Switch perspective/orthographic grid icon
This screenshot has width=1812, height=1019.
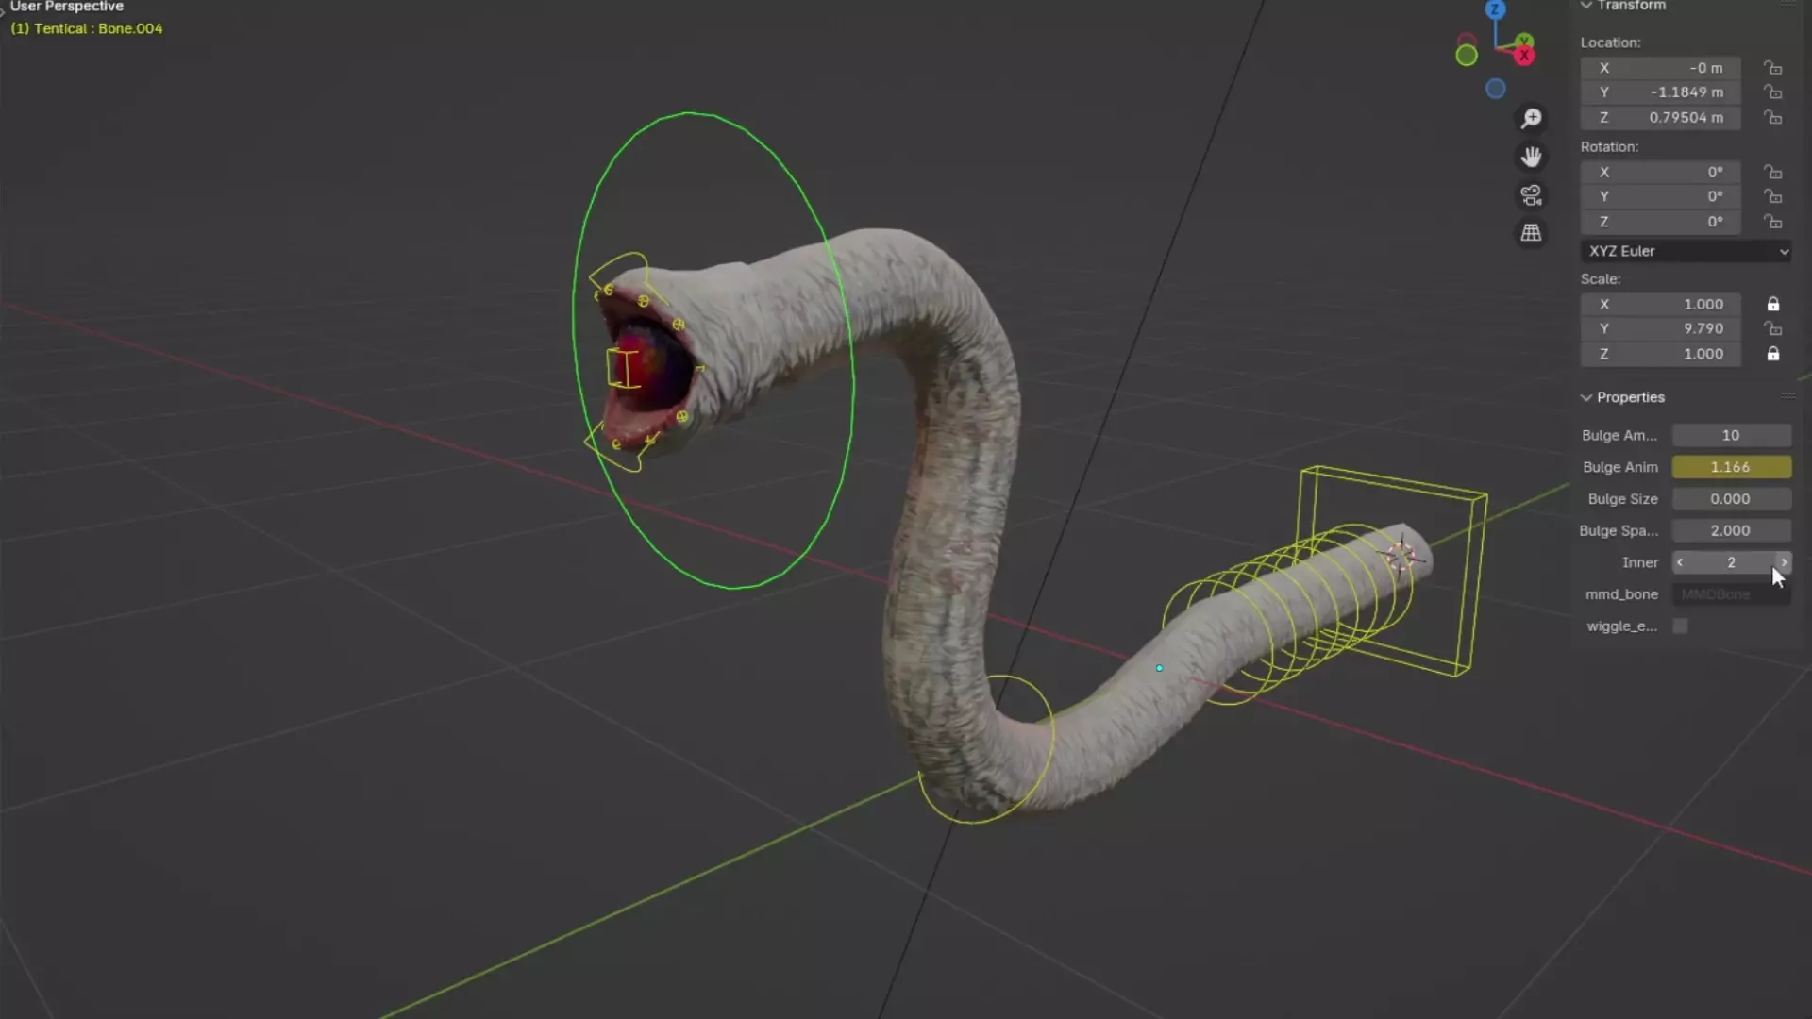click(x=1531, y=233)
